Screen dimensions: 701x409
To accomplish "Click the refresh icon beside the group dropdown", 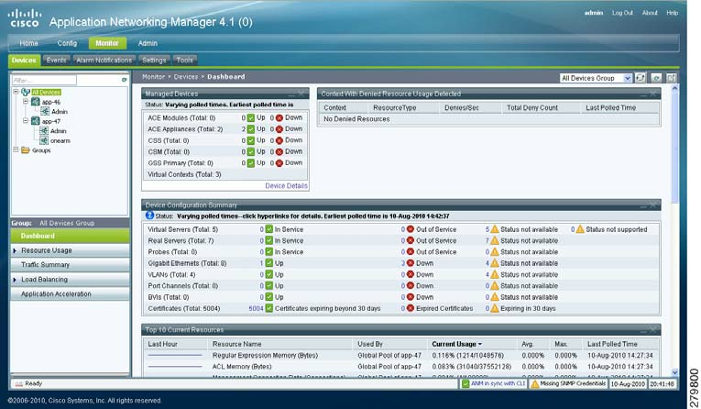I will point(641,79).
